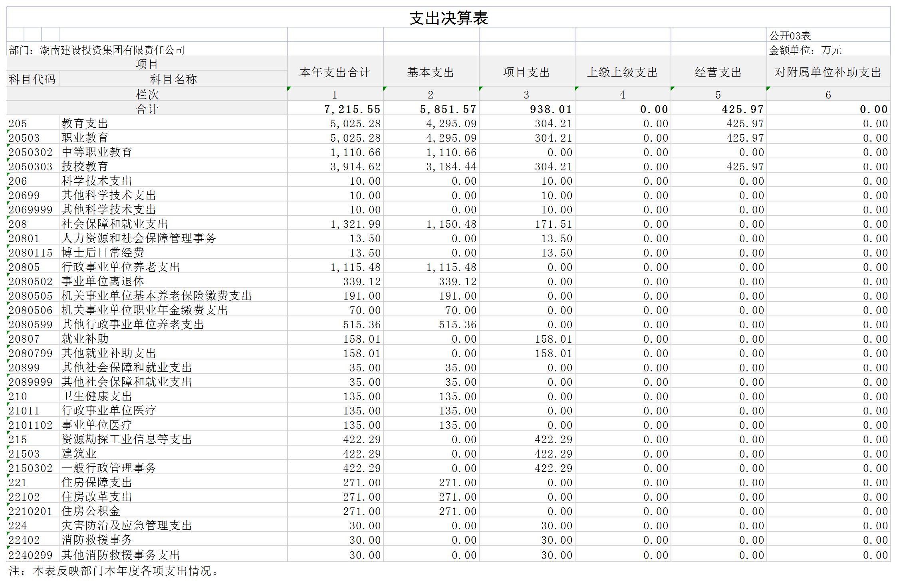Click value 339.12 in 基本支出 column
897x582 pixels.
point(431,281)
